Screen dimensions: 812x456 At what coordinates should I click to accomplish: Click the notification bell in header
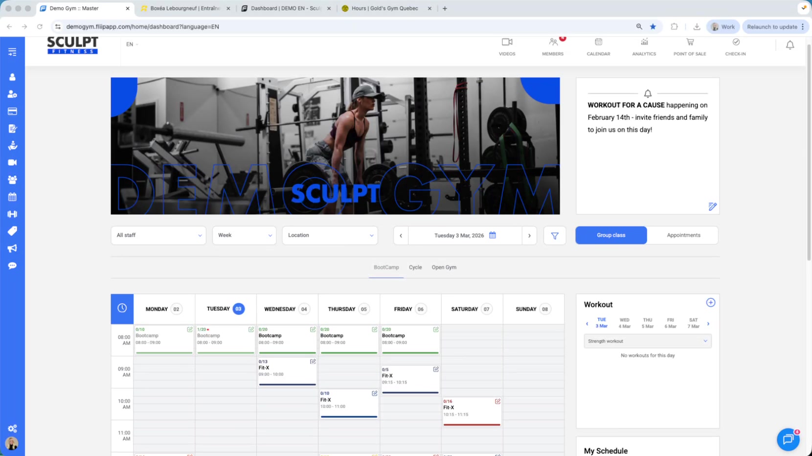click(789, 45)
